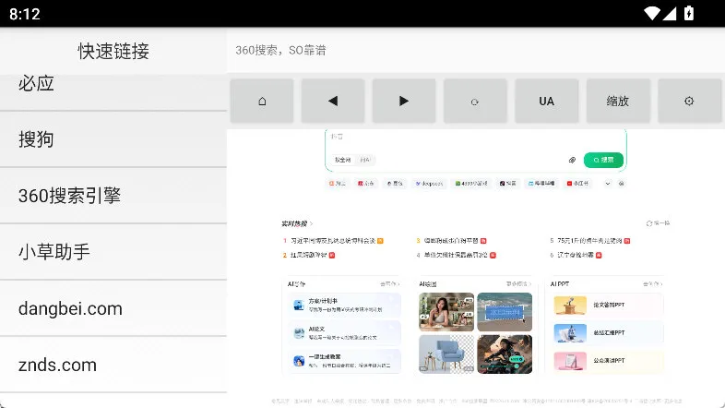Open the 总结汇报PPT template
The width and height of the screenshot is (725, 408).
point(609,332)
